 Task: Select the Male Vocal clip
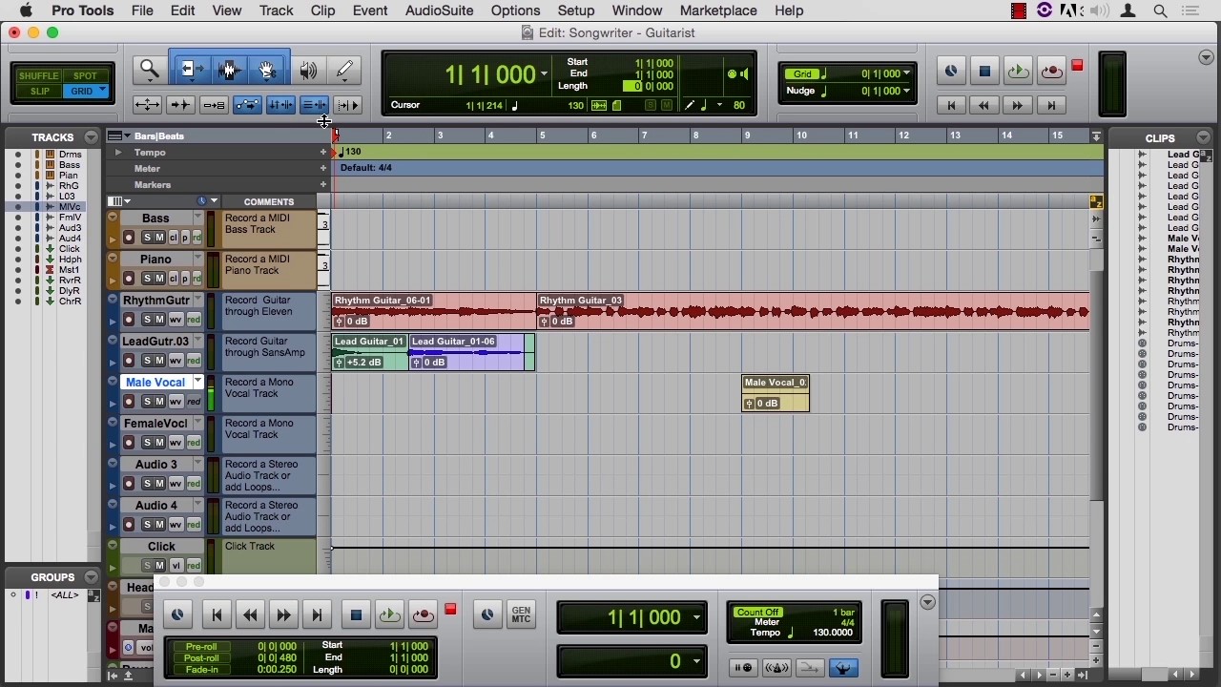[776, 393]
